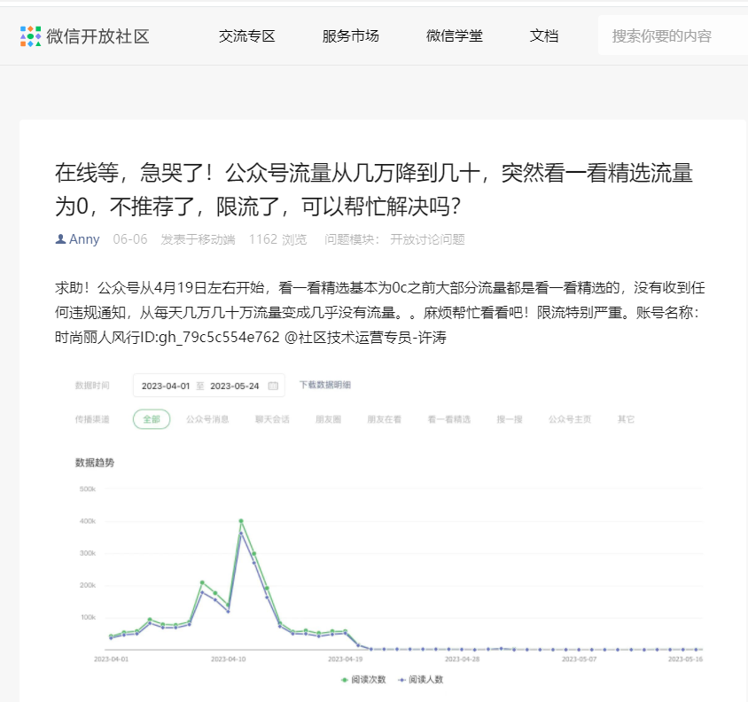Click the 2023-04-01 axis label
748x702 pixels.
[111, 659]
